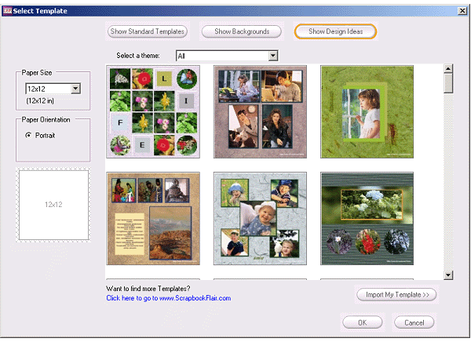Choose the tan canyon travel template
The image size is (471, 342).
click(x=153, y=219)
